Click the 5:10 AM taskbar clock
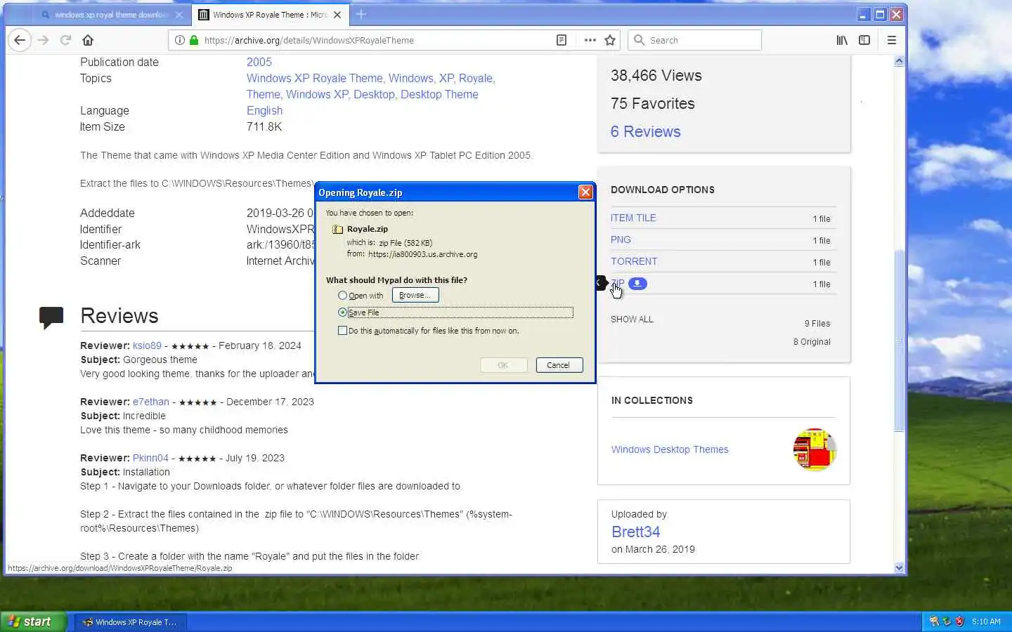The width and height of the screenshot is (1012, 632). 986,622
